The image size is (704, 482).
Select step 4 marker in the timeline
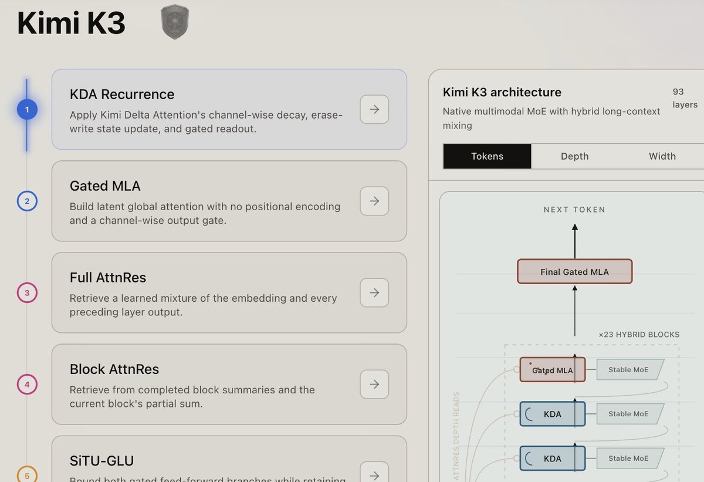click(x=27, y=385)
